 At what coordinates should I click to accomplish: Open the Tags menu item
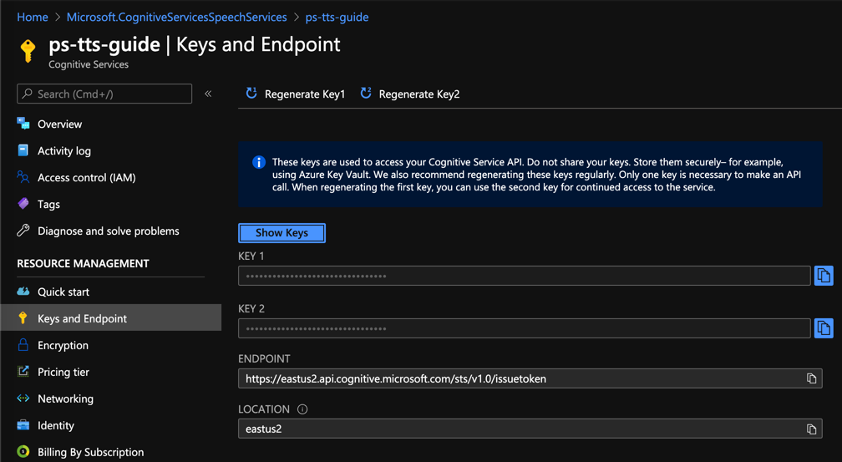click(48, 205)
